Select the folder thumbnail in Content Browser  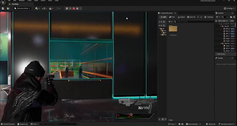[173, 28]
